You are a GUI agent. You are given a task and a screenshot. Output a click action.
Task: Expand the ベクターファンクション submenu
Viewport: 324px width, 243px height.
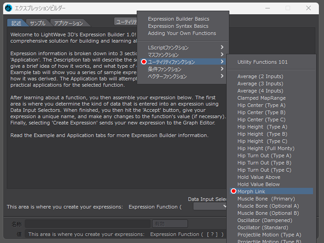pyautogui.click(x=183, y=76)
